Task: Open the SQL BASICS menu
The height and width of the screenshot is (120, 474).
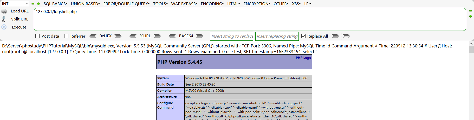Action: click(55, 4)
